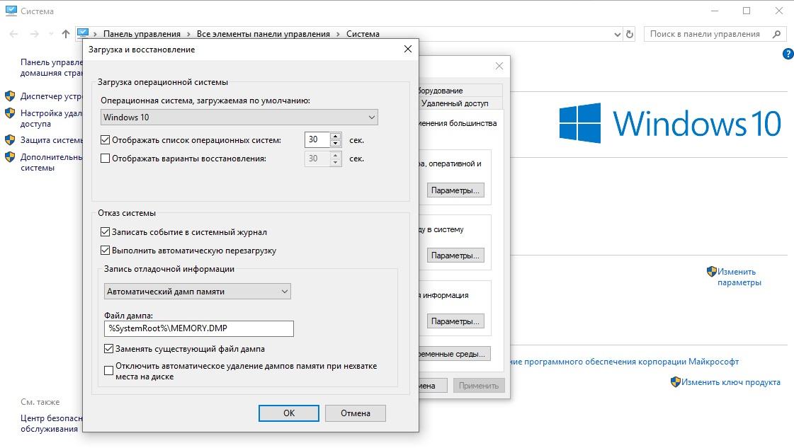Expand breadcrumb arrow after Все элементы панели управления

click(x=338, y=34)
